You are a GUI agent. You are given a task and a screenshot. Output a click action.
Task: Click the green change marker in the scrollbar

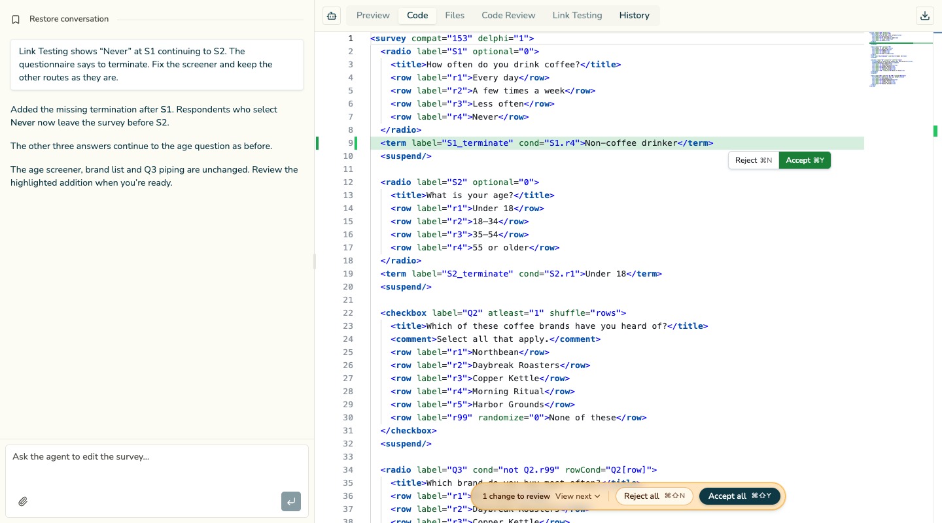(x=935, y=131)
